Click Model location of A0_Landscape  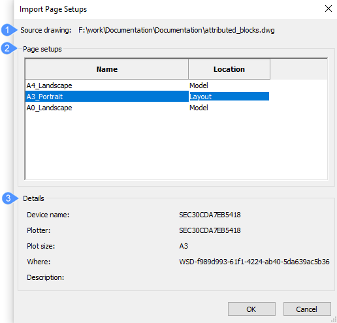tap(199, 108)
